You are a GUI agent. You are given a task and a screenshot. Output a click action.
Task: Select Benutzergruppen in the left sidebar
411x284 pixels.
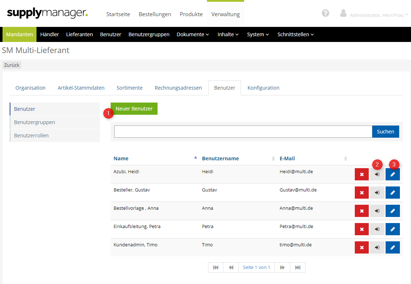(x=35, y=122)
